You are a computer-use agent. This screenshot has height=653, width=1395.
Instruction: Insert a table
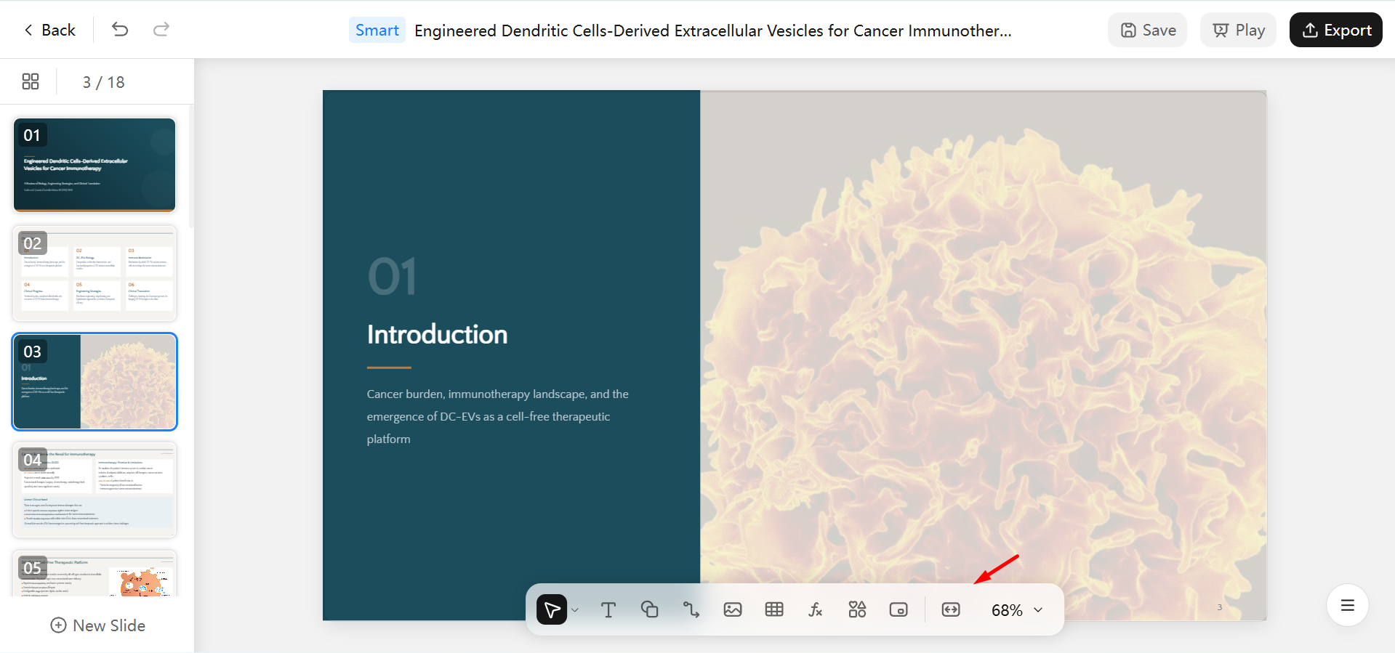774,609
